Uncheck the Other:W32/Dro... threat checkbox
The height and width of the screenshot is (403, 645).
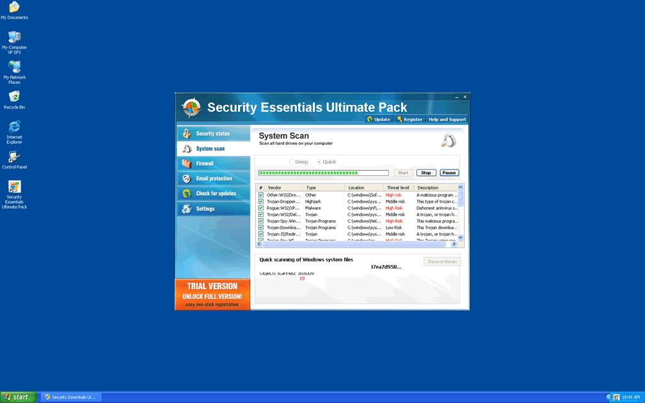[x=261, y=195]
